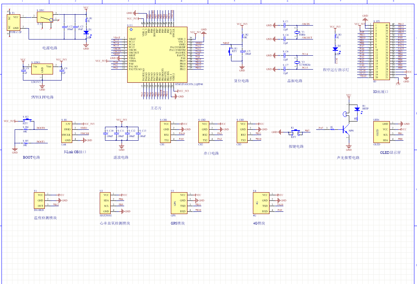Click the GPS模块 section label
The height and width of the screenshot is (284, 417).
178,223
